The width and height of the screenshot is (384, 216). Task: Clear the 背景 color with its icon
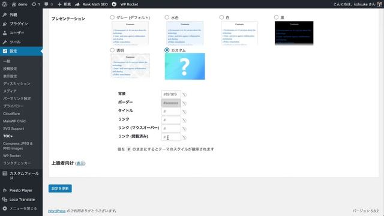coord(184,95)
